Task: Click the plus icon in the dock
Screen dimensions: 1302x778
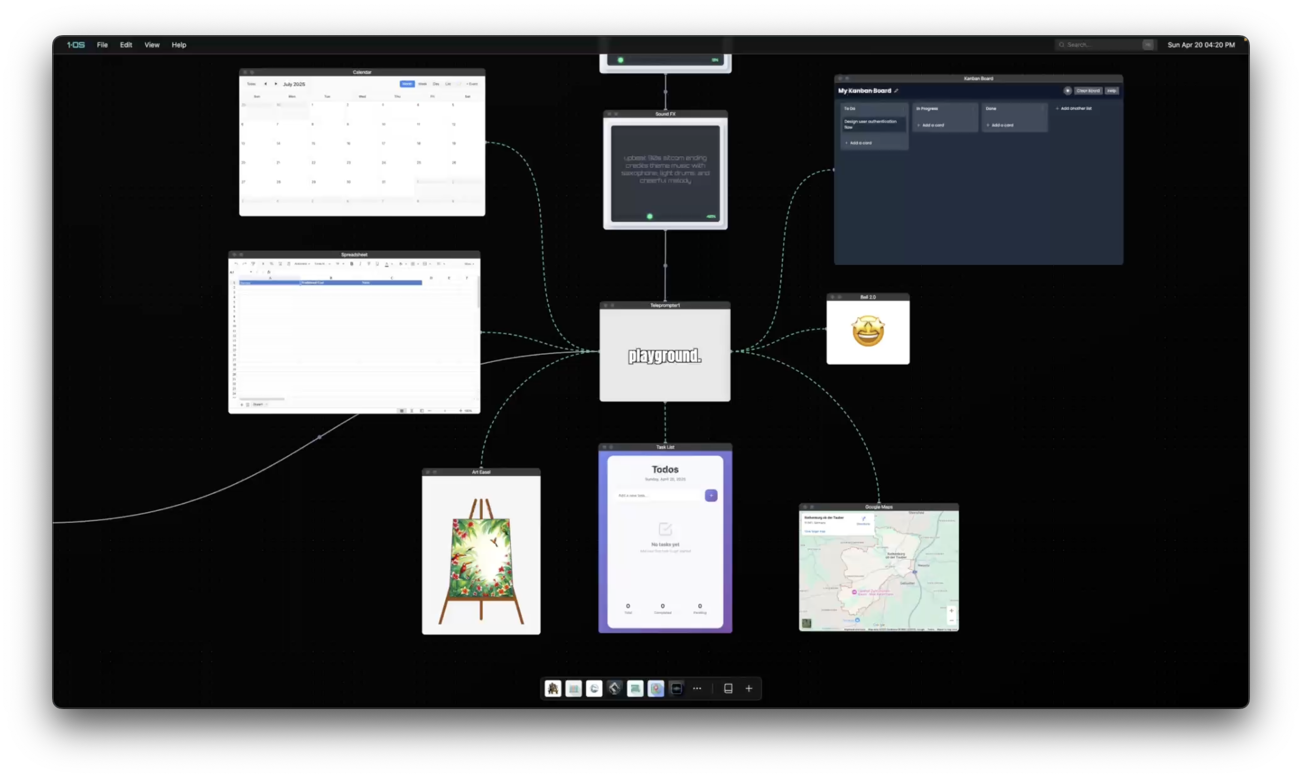Action: 749,688
